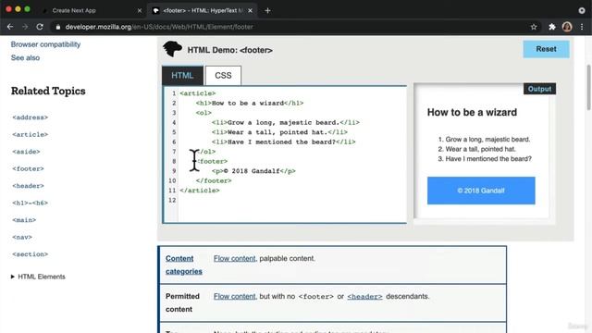592x333 pixels.
Task: Switch to the CSS editor tab
Action: tap(223, 76)
